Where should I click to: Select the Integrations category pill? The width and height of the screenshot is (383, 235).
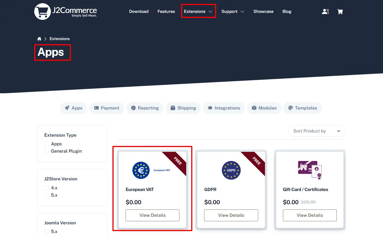point(224,108)
